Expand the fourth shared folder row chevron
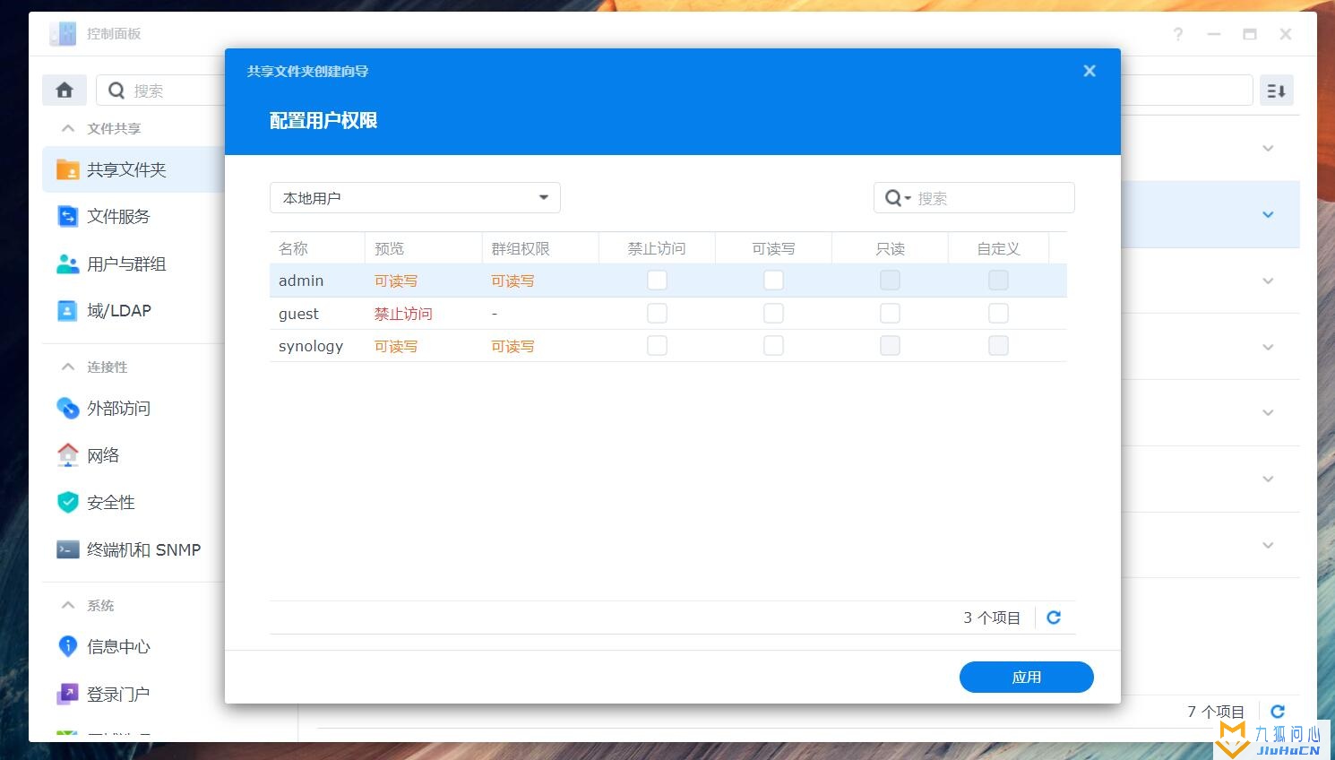Screen dimensions: 1335x760 (1268, 347)
